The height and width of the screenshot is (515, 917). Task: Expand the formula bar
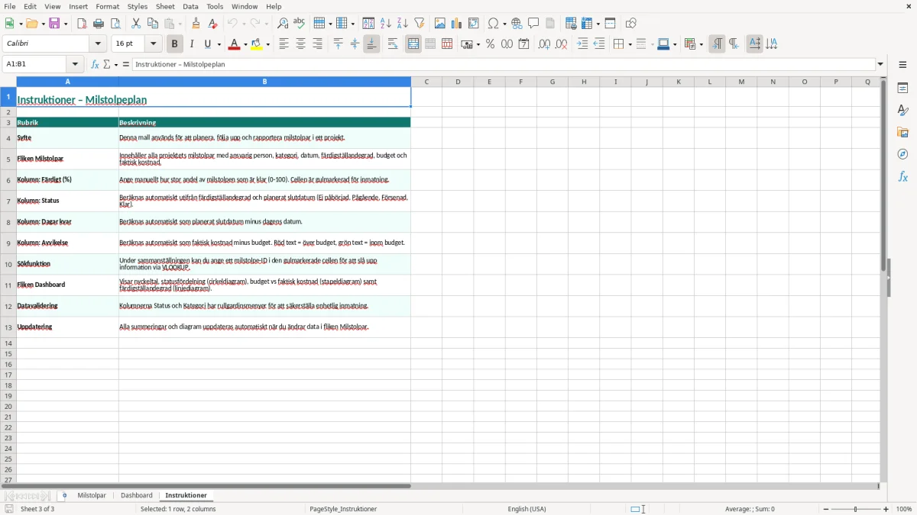pyautogui.click(x=880, y=64)
